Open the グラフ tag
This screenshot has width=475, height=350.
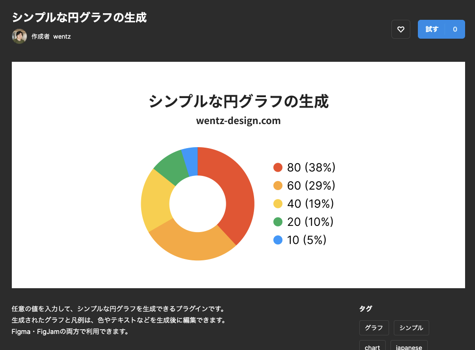[374, 327]
